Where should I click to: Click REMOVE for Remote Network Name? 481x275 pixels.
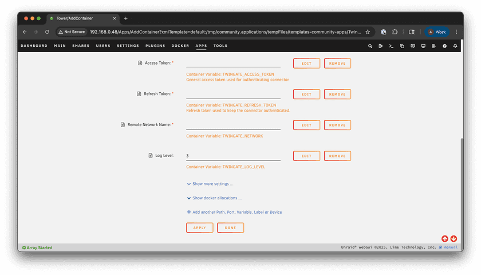coord(337,125)
